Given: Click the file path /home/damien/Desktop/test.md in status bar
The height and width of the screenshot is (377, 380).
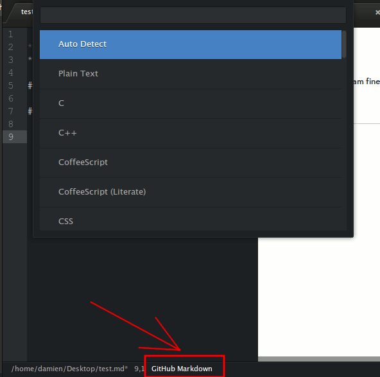Looking at the screenshot, I should coord(69,369).
